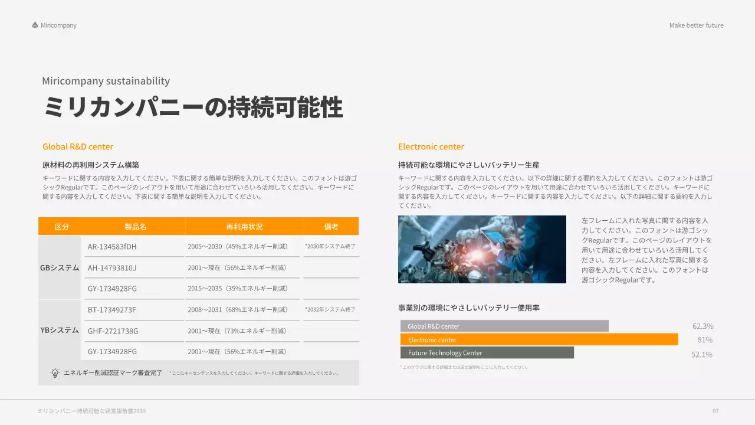Select the orange Electronic center bar

(x=539, y=339)
